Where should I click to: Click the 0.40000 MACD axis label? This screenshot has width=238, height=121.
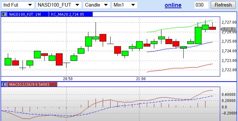click(229, 95)
